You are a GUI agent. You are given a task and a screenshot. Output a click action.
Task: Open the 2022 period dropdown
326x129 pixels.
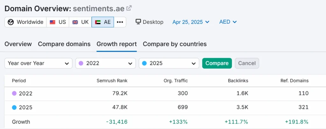pyautogui.click(x=106, y=63)
